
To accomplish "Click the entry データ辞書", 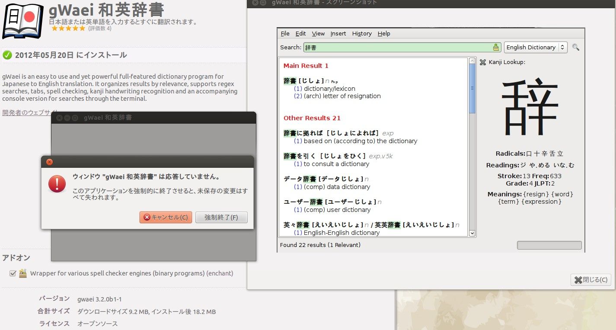I will (323, 179).
